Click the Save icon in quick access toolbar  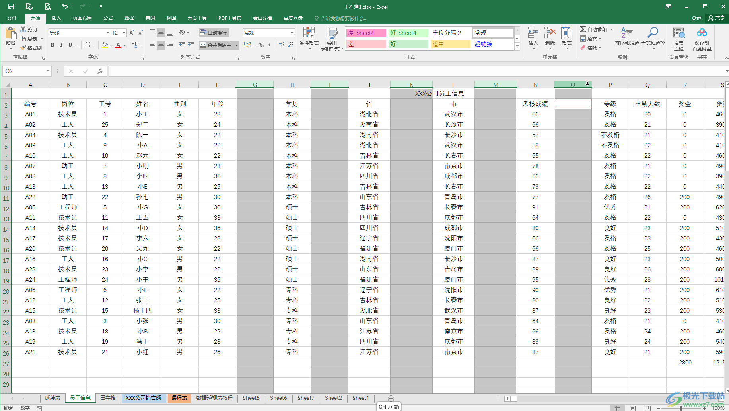click(11, 6)
